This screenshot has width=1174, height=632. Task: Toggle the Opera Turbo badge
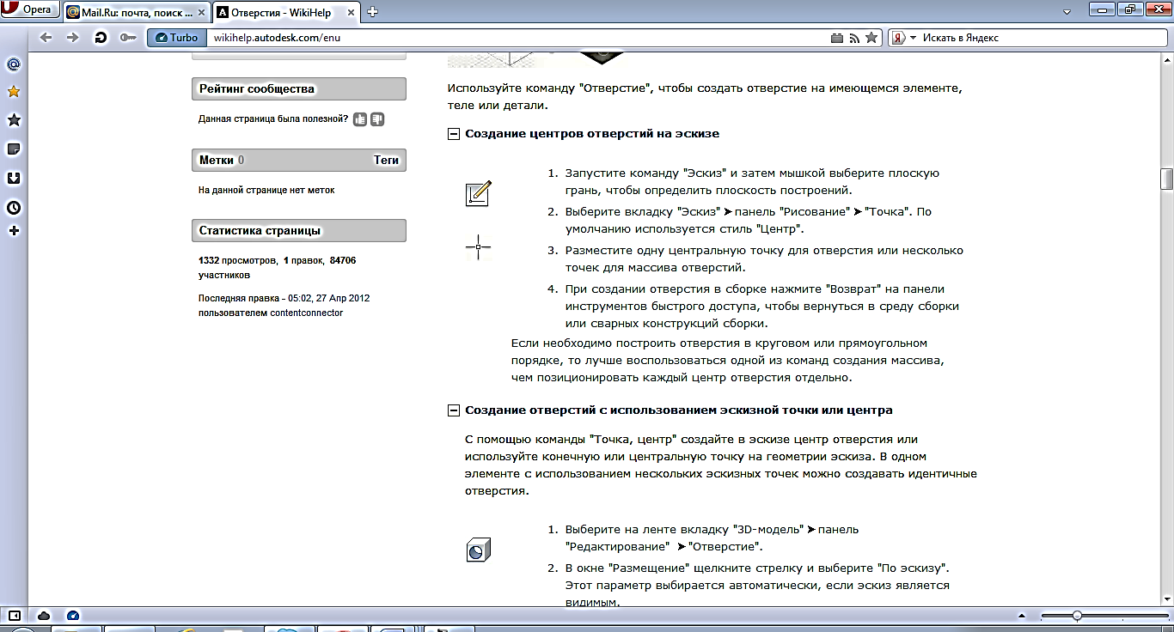[x=176, y=38]
